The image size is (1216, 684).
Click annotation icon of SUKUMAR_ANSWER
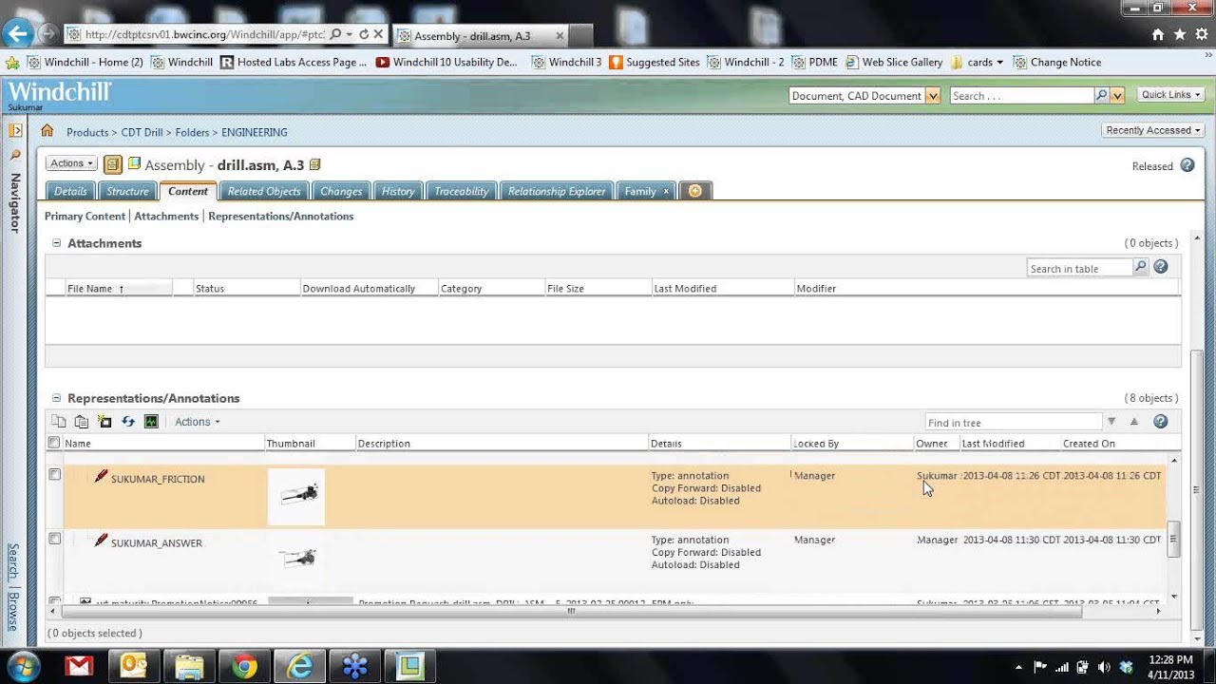pyautogui.click(x=101, y=541)
